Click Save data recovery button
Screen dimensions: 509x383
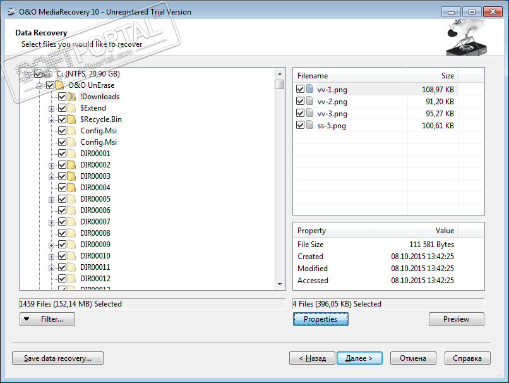pyautogui.click(x=57, y=358)
